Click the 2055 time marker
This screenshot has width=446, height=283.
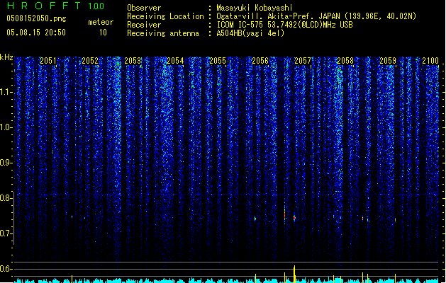(x=218, y=60)
